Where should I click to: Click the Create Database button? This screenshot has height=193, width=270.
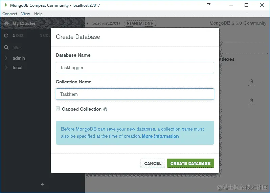190,163
